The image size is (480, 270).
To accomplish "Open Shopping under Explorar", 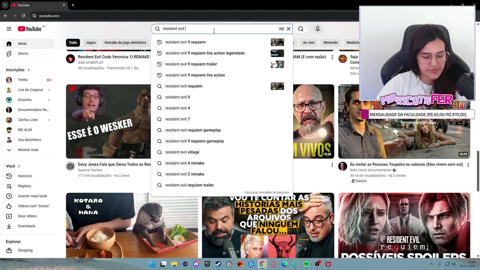I will tap(28, 250).
